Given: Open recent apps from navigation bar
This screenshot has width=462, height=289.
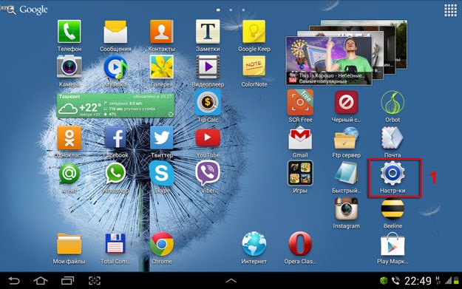Looking at the screenshot, I should coord(68,280).
